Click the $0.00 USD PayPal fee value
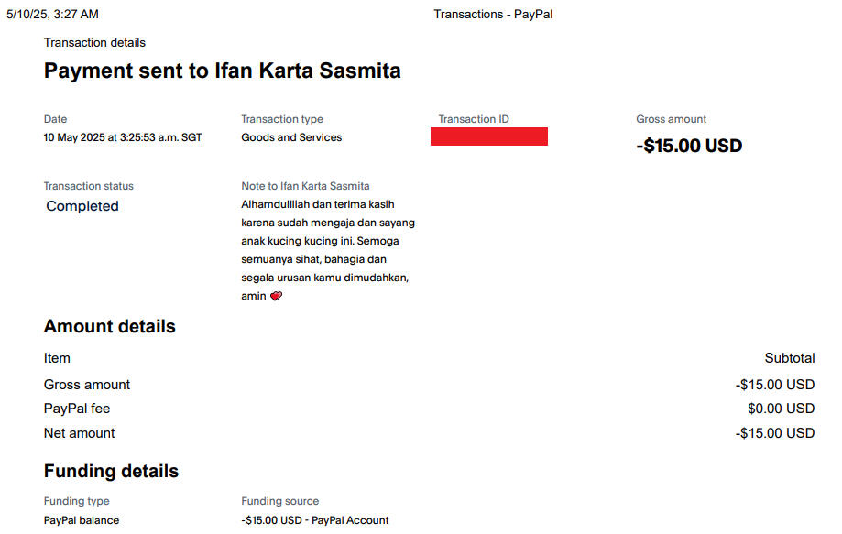The height and width of the screenshot is (534, 842). pos(781,409)
